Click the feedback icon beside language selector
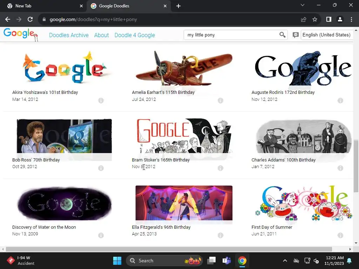The image size is (359, 269). [x=295, y=35]
